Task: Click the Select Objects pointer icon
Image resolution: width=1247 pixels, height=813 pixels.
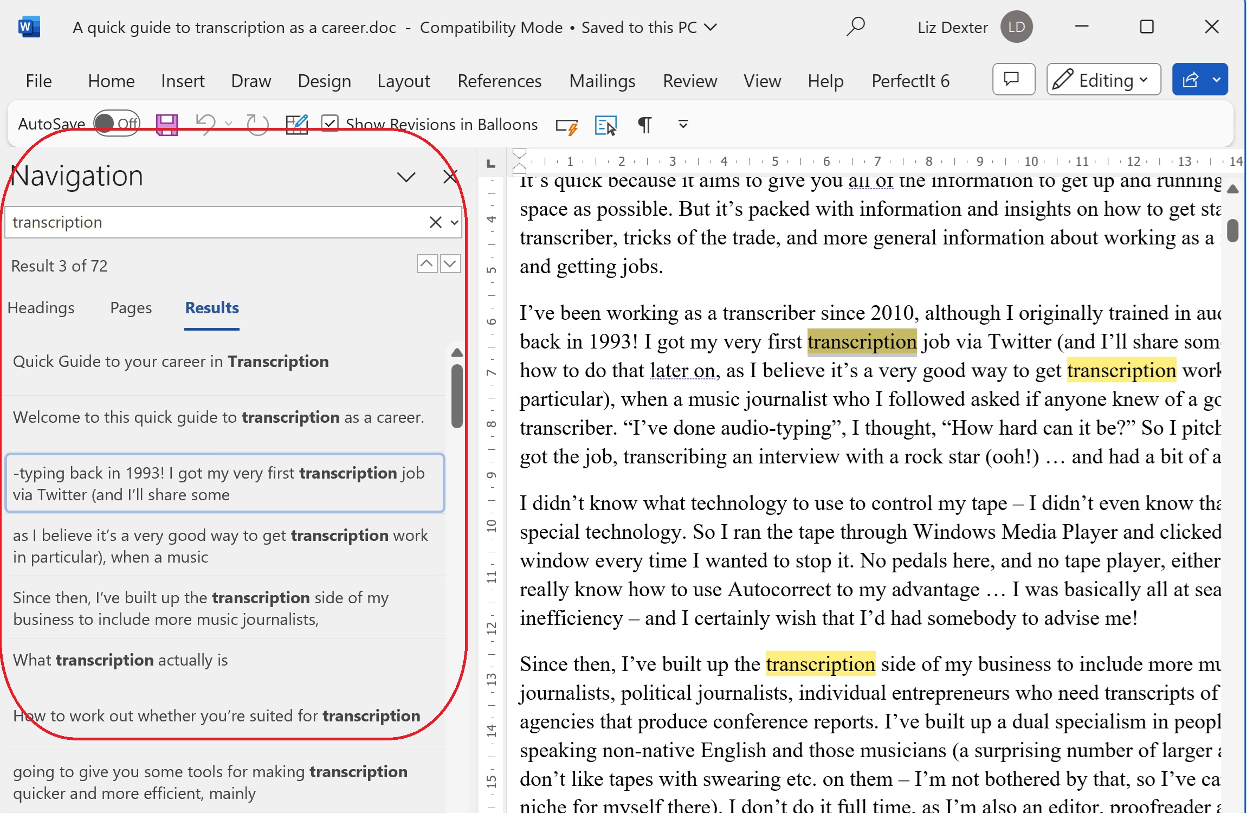Action: coord(605,125)
